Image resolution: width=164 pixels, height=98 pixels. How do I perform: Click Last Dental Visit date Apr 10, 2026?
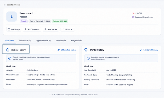coord(111,70)
